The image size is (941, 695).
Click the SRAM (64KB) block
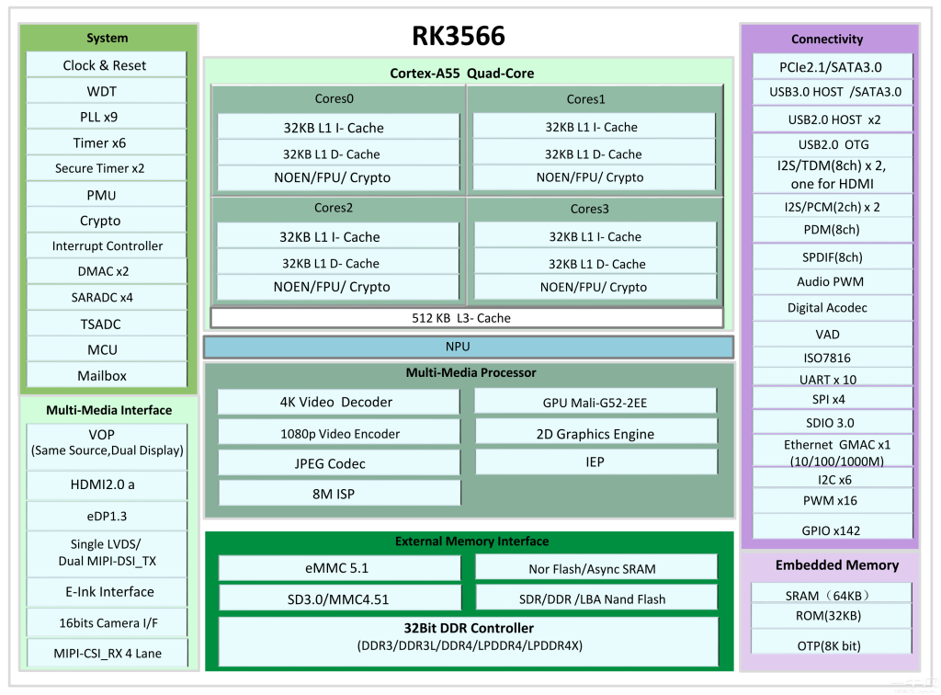pyautogui.click(x=831, y=594)
